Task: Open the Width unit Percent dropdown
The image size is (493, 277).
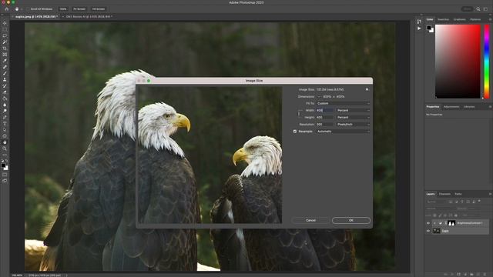Action: pyautogui.click(x=353, y=110)
